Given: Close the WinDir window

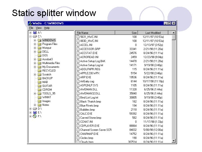Looking at the screenshot, I should click(174, 23).
